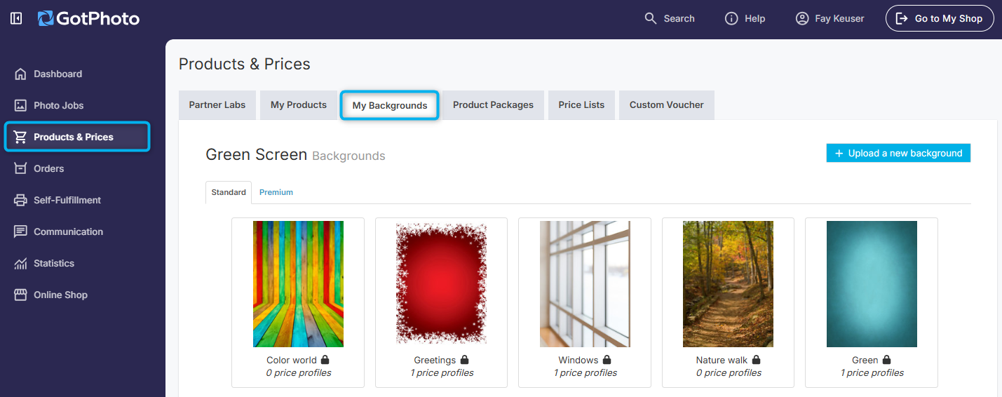Screen dimensions: 1002x397
Task: Select the Color world background thumbnail
Action: pyautogui.click(x=298, y=284)
